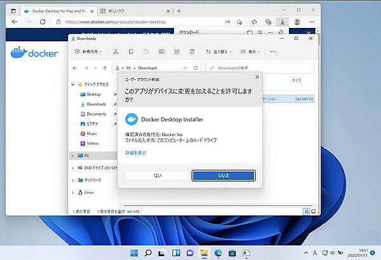Viewport: 381px width, 260px height.
Task: Click the copy icon in Explorer toolbar
Action: 131,51
